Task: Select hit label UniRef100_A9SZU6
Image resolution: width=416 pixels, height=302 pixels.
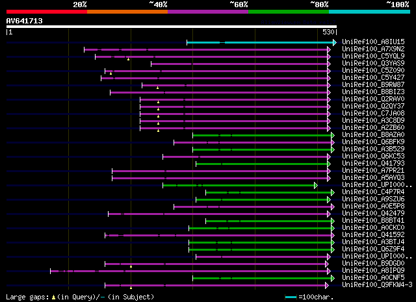Action: 373,199
